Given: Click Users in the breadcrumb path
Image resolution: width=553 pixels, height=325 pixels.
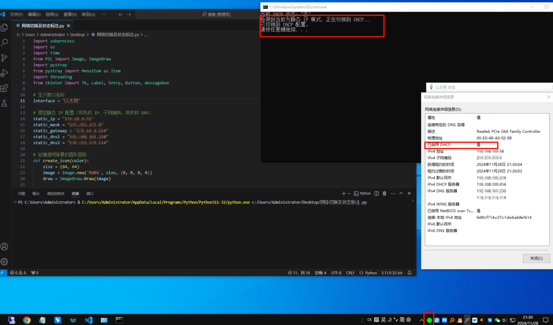Looking at the screenshot, I should tap(30, 35).
